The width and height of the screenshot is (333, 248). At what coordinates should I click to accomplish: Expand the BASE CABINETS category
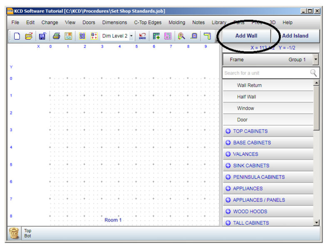click(x=250, y=143)
